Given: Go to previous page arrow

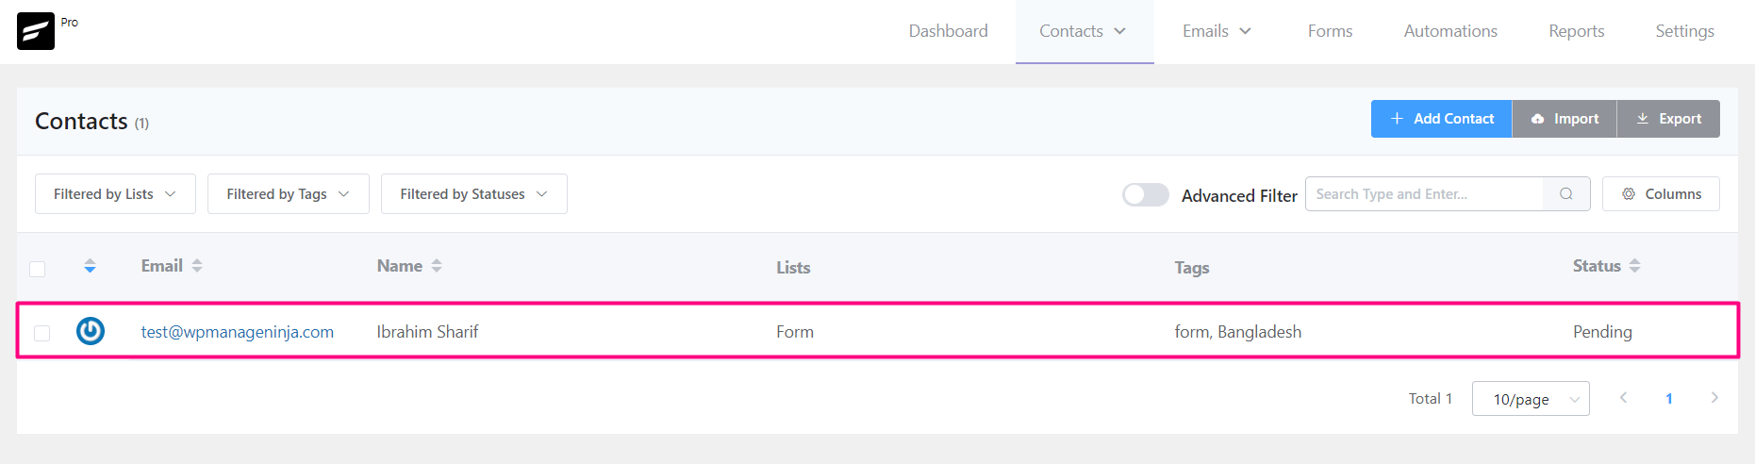Looking at the screenshot, I should (x=1624, y=398).
